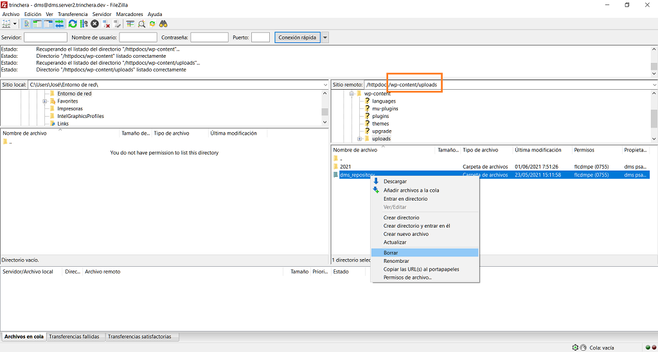Toggle the transfer queue display

click(x=59, y=24)
